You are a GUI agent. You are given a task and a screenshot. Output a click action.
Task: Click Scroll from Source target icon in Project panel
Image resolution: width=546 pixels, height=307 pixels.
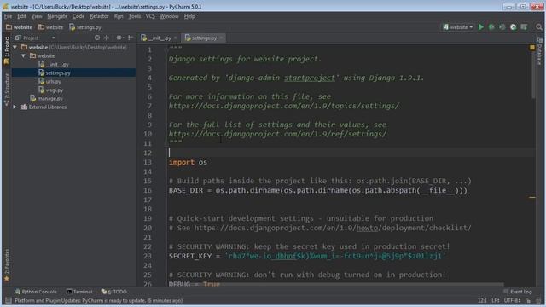pos(97,38)
